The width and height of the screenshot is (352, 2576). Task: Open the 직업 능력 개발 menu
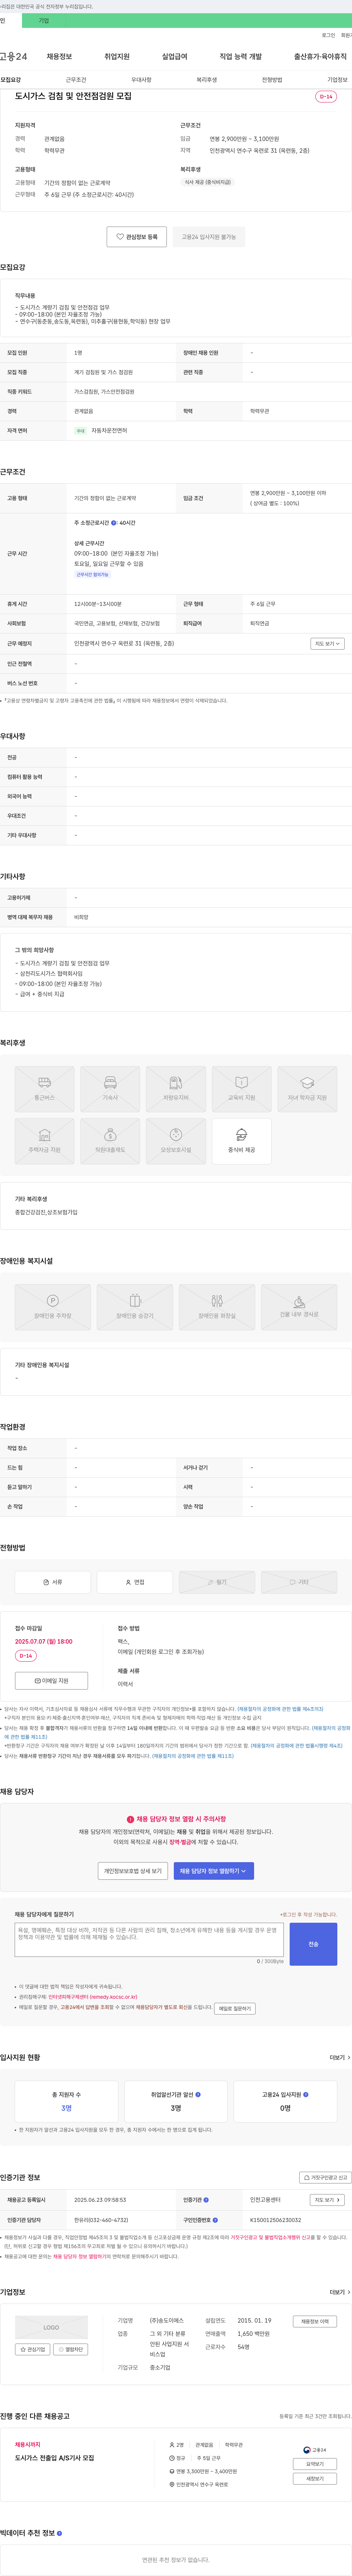coord(240,57)
